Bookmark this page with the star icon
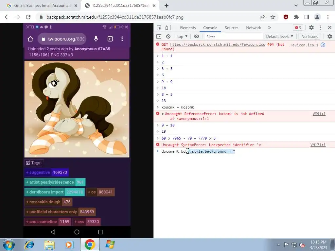 (273, 17)
